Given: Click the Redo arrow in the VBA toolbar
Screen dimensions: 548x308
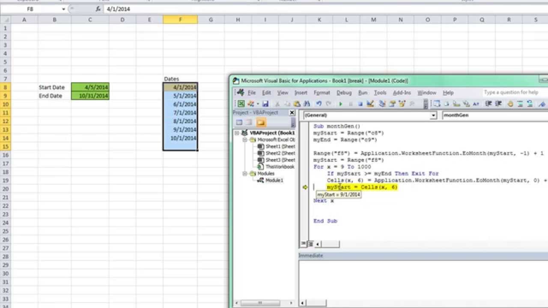Looking at the screenshot, I should [328, 104].
